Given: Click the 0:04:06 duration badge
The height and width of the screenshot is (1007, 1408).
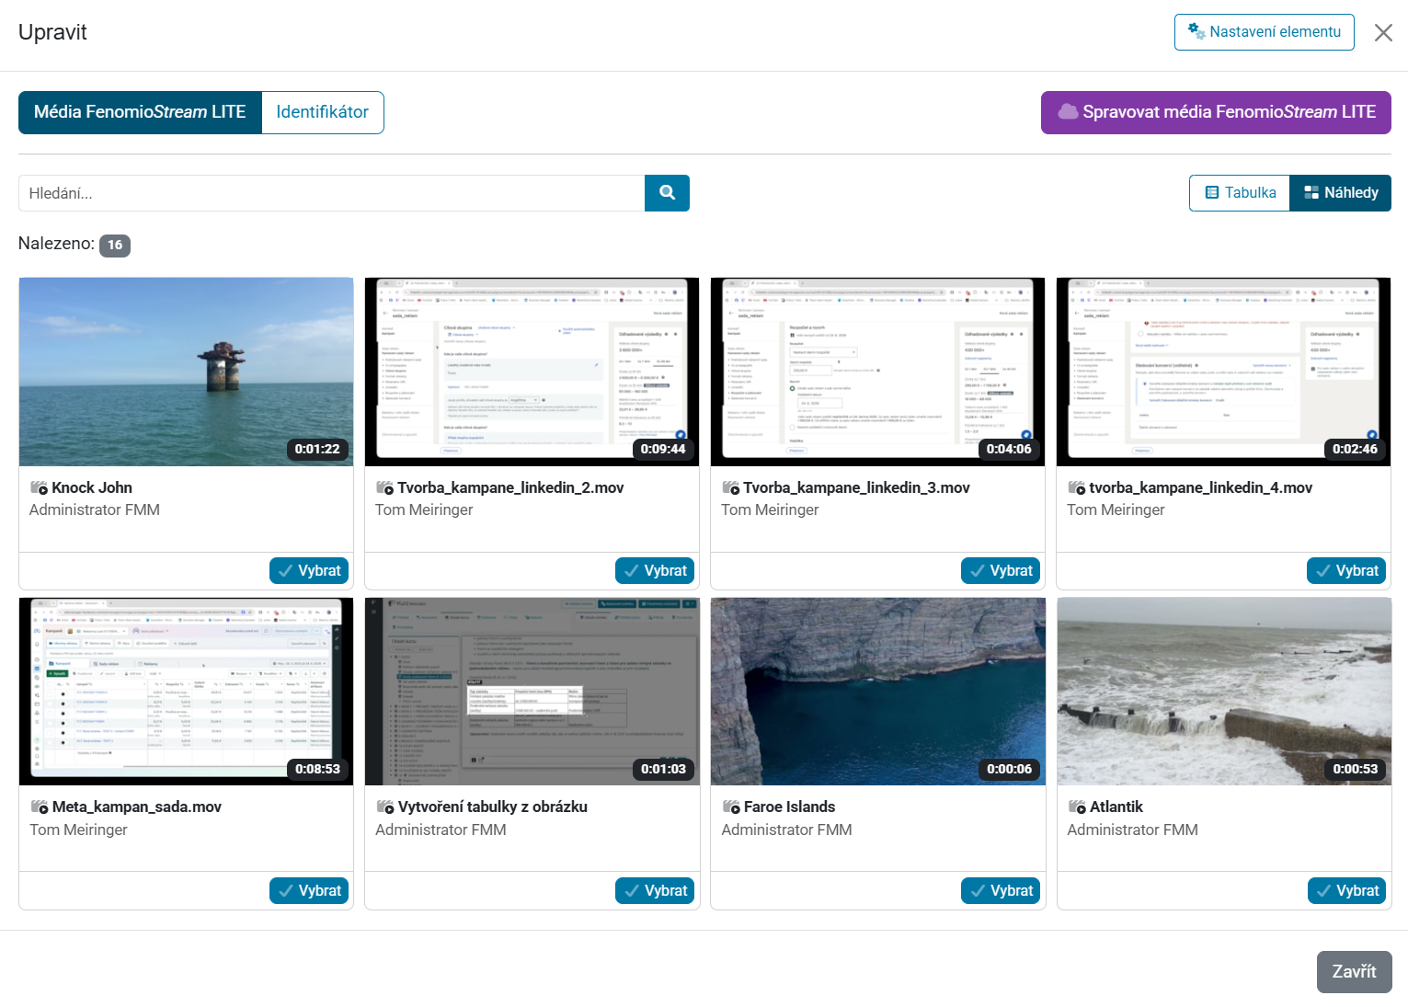Looking at the screenshot, I should tap(1009, 449).
